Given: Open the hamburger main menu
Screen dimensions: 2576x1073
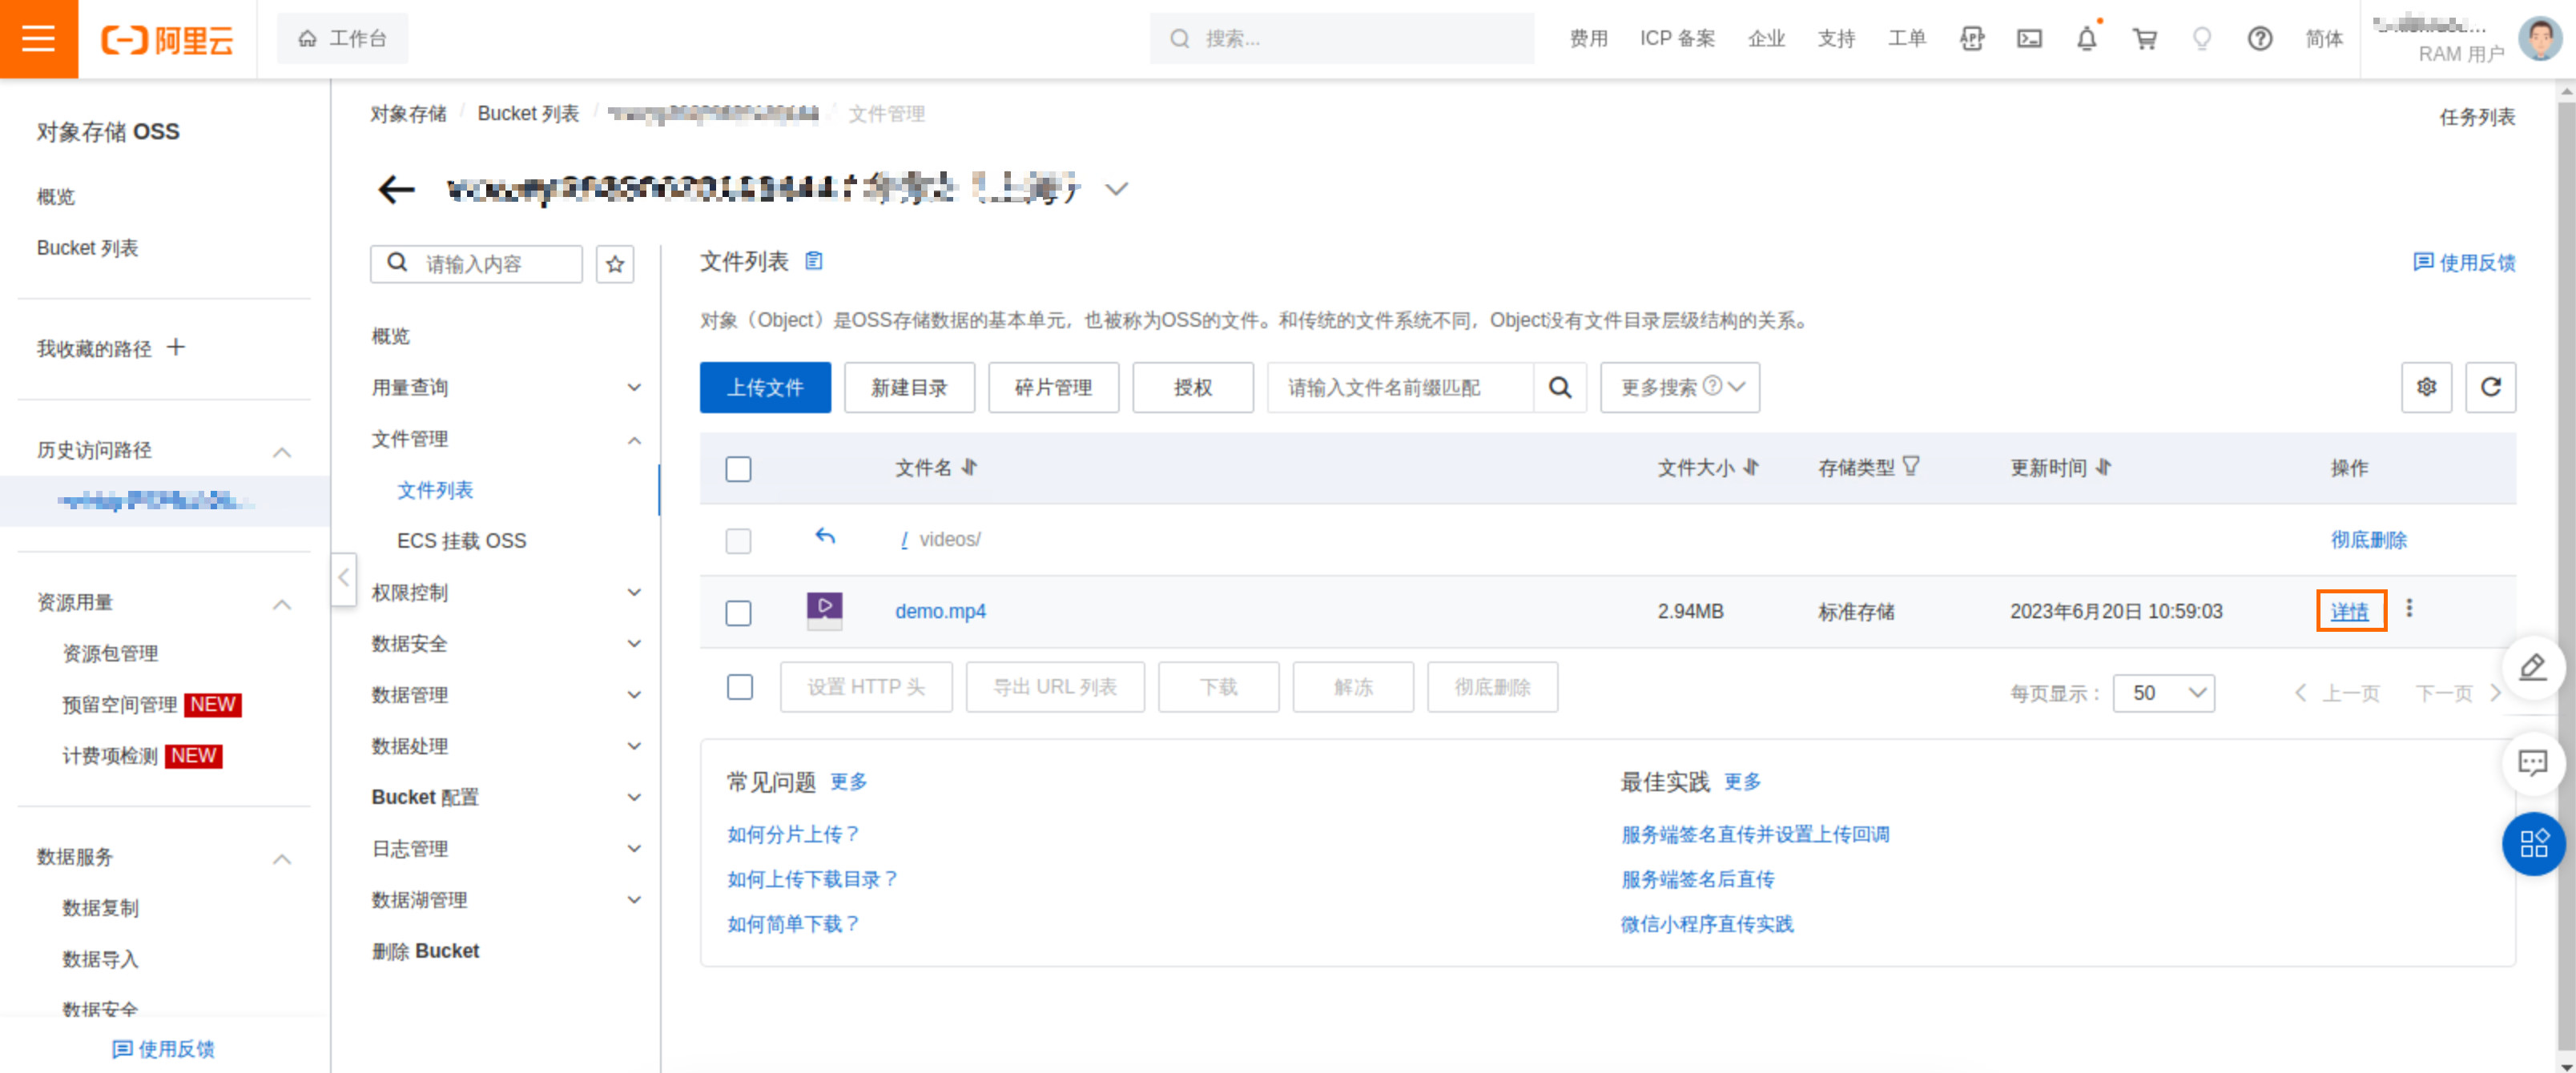Looking at the screenshot, I should [x=38, y=38].
